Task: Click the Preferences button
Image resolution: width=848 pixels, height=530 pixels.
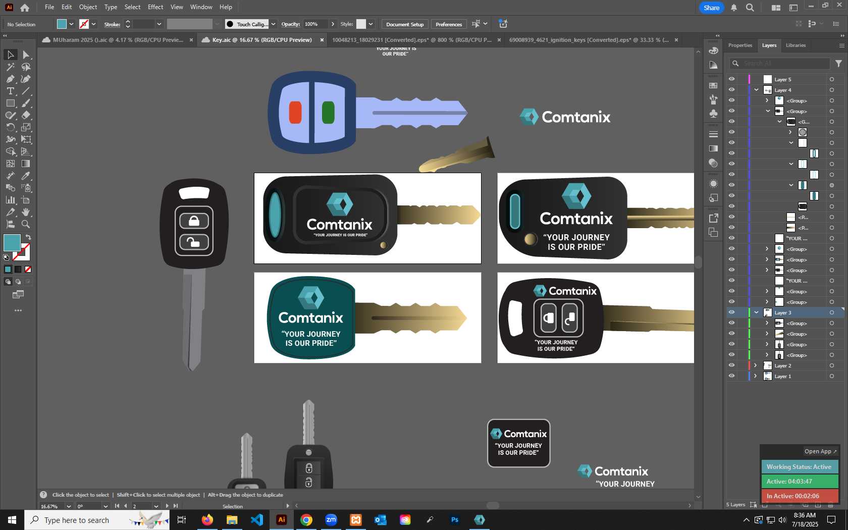Action: pos(449,24)
